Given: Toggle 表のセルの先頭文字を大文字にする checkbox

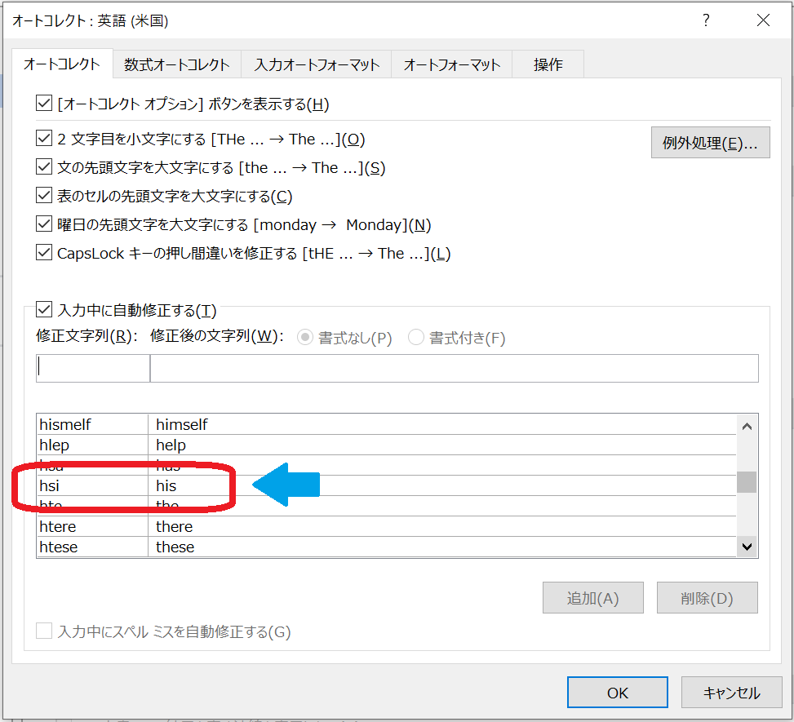Looking at the screenshot, I should (44, 196).
